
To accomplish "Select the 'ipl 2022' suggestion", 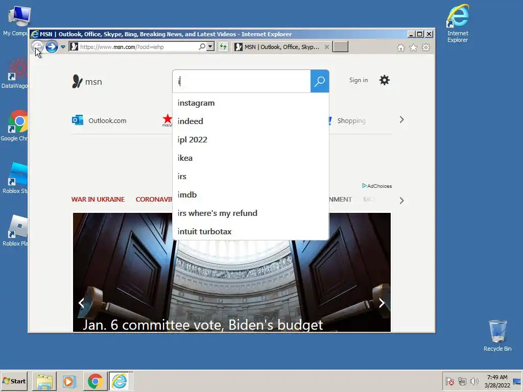I will (x=250, y=140).
